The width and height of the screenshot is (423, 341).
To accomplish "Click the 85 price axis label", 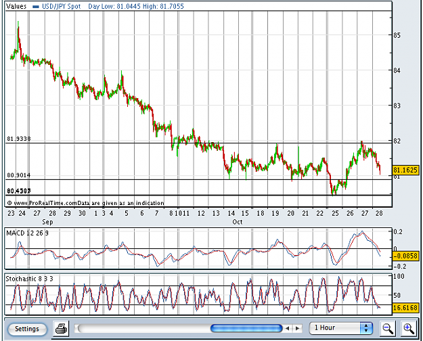I will click(397, 35).
